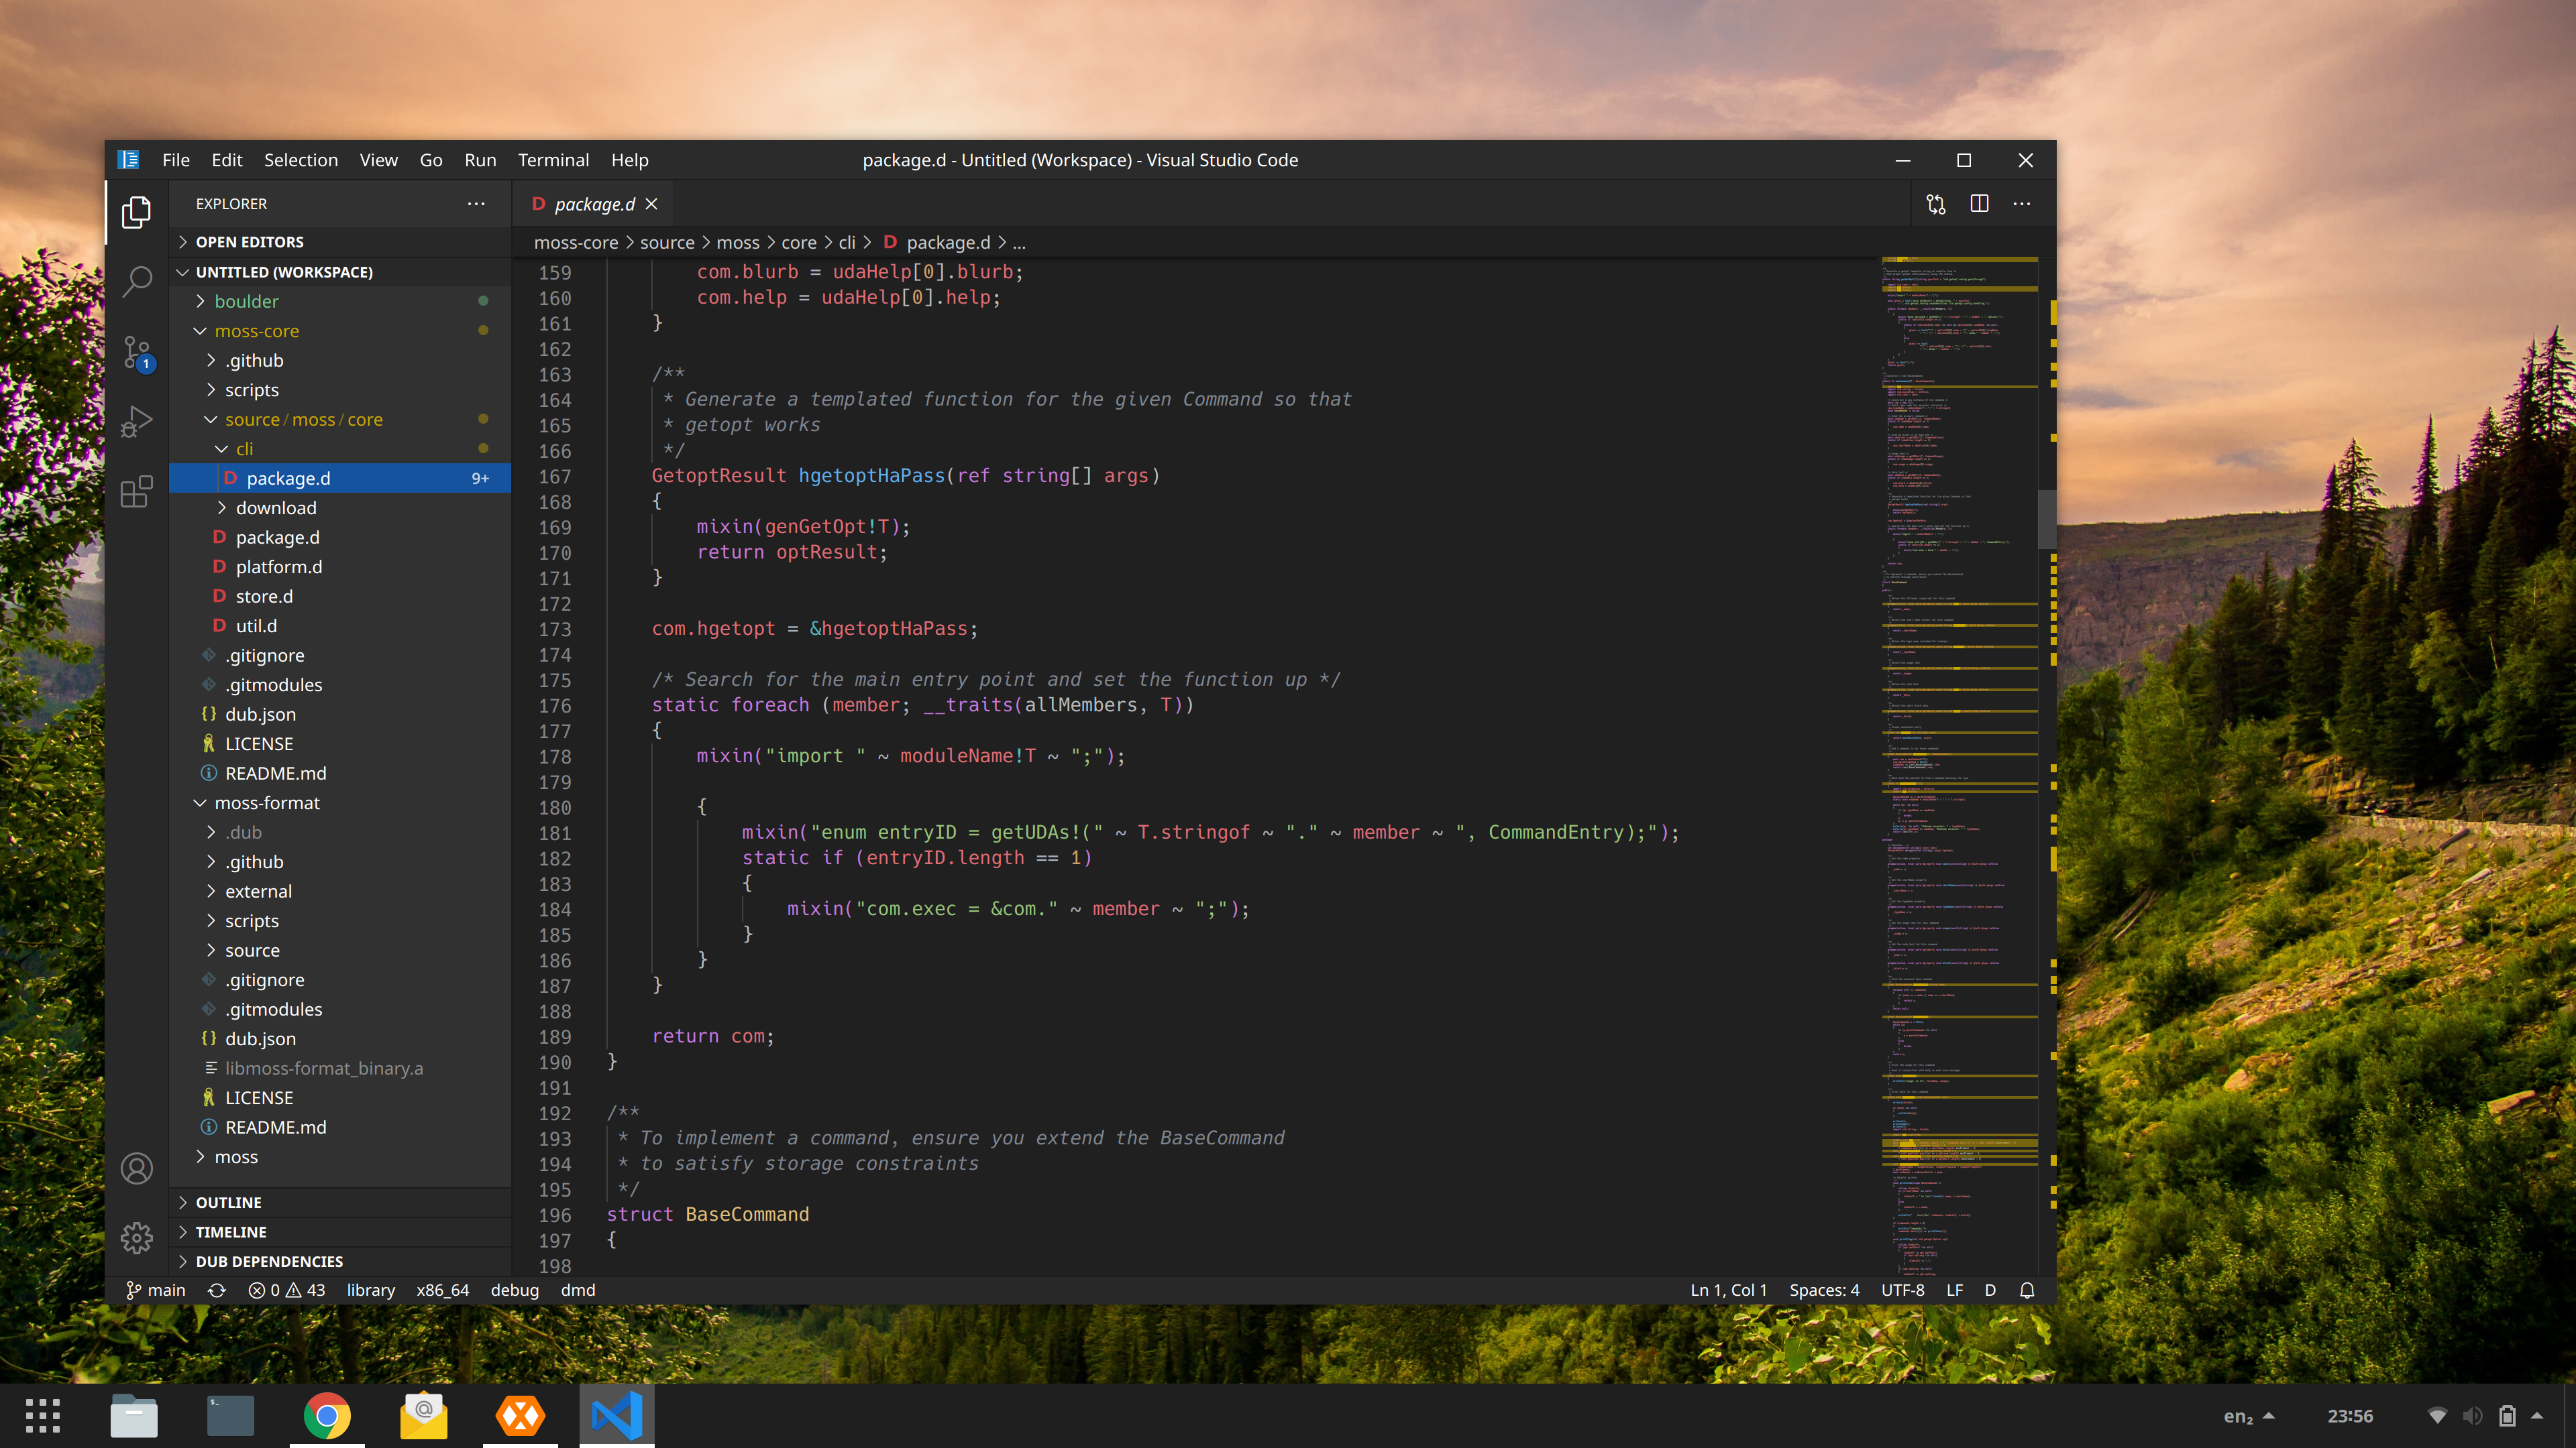The image size is (2576, 1448).
Task: Launch the file manager from taskbar
Action: (134, 1416)
